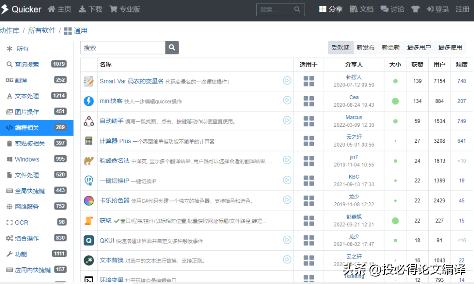Screen dimensions: 474x284
Task: Select the 所有 category in sidebar
Action: [36, 49]
